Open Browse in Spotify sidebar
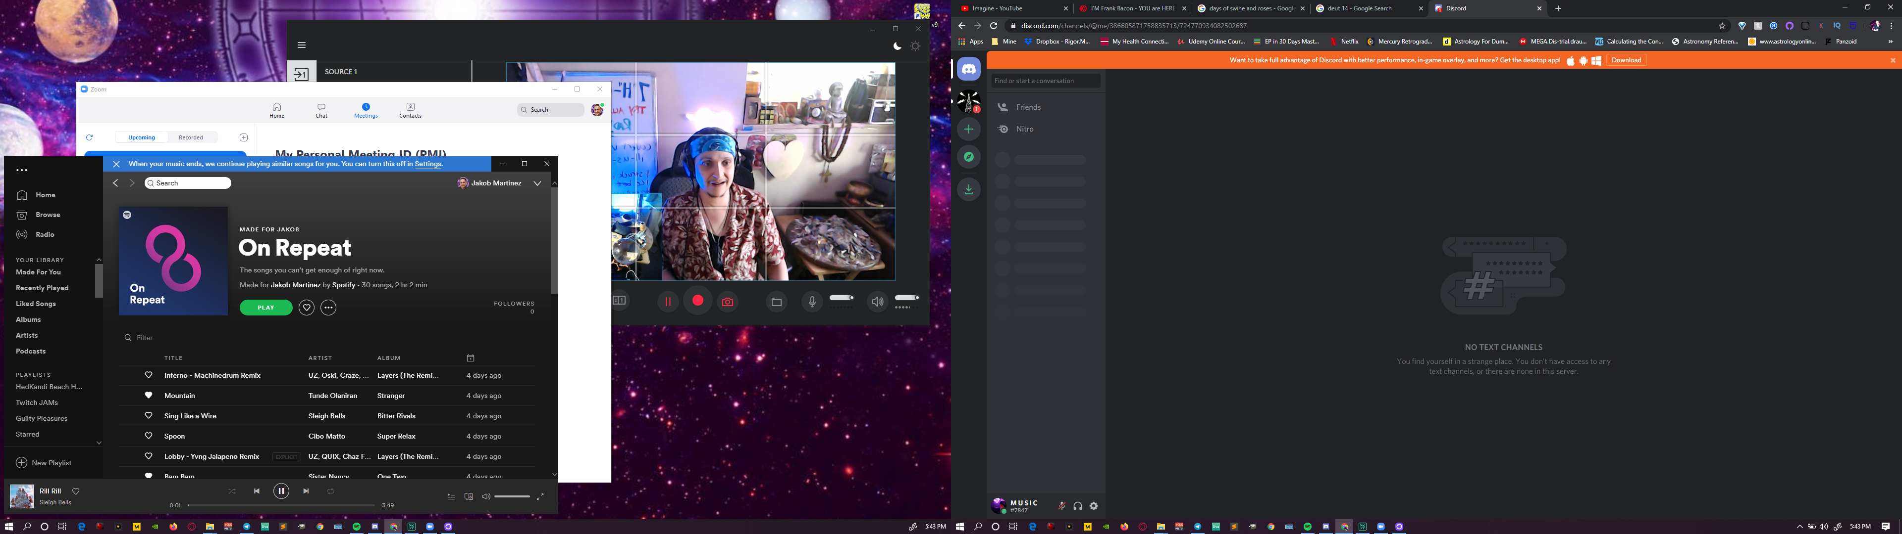Image resolution: width=1902 pixels, height=534 pixels. point(39,215)
